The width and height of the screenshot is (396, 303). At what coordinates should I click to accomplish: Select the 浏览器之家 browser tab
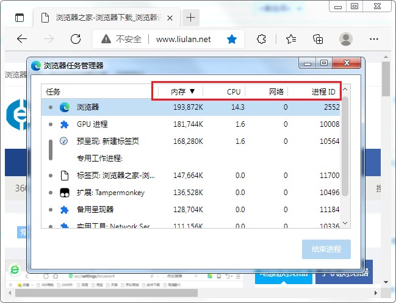[x=107, y=18]
